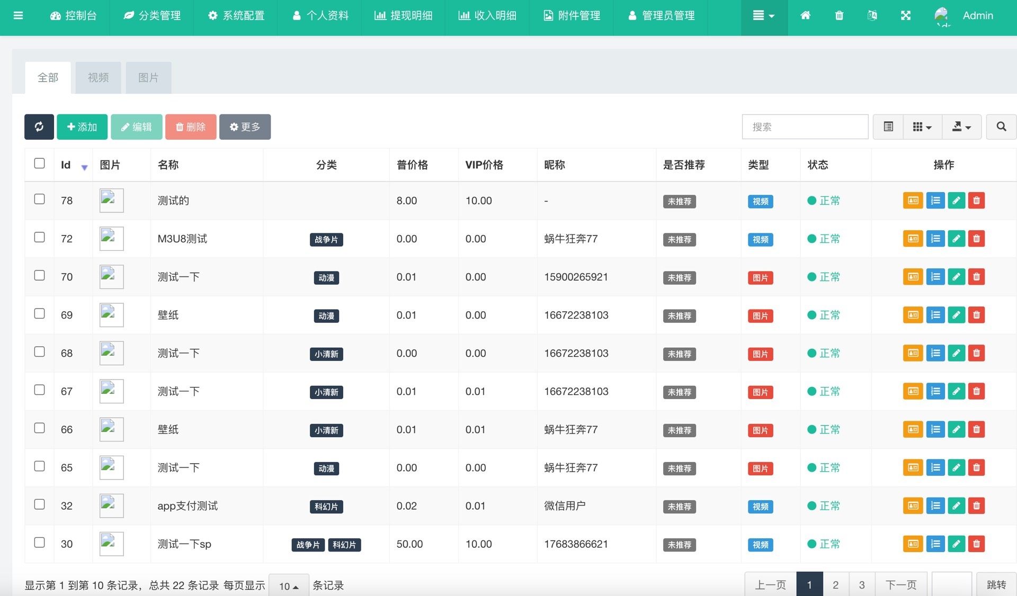
Task: Expand the export data dropdown
Action: (961, 127)
